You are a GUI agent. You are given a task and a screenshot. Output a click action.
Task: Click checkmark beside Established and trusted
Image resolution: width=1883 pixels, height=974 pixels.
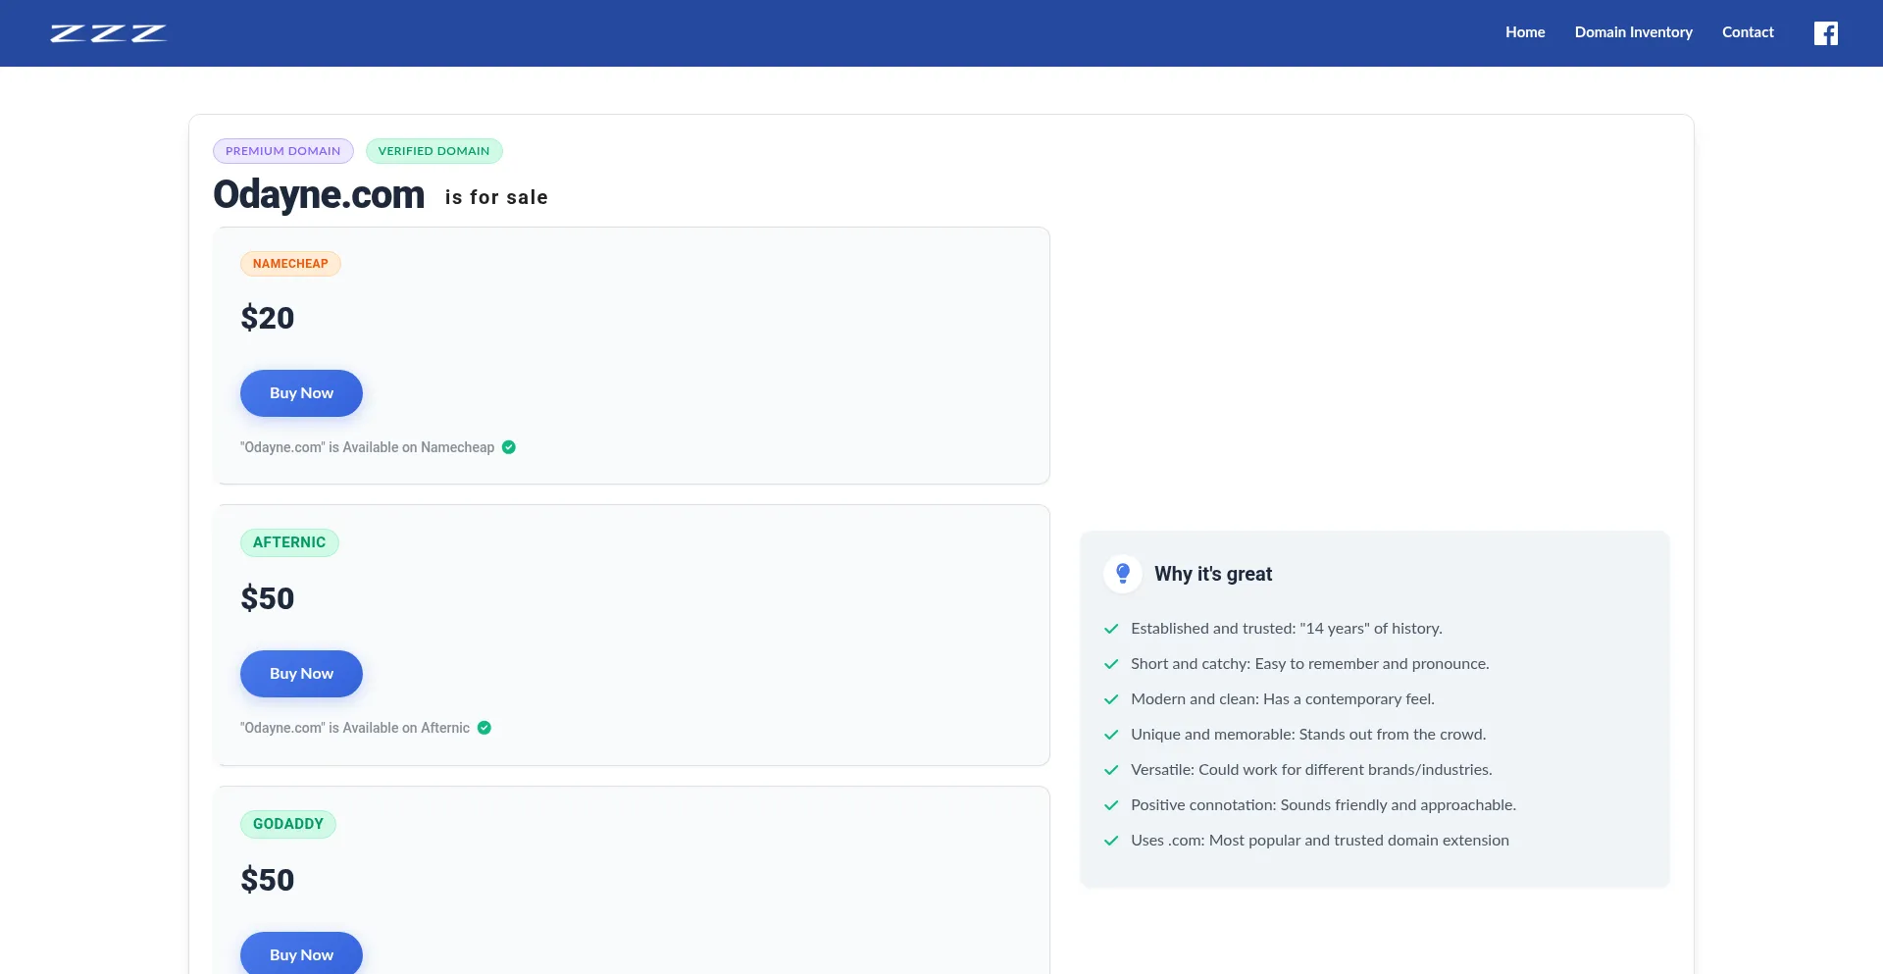(x=1111, y=629)
